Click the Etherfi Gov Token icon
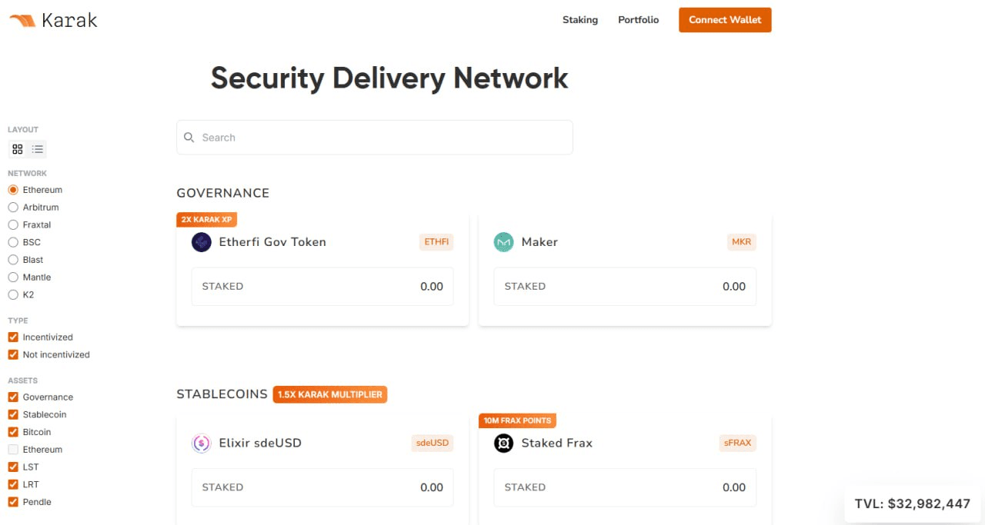The width and height of the screenshot is (985, 525). 202,242
